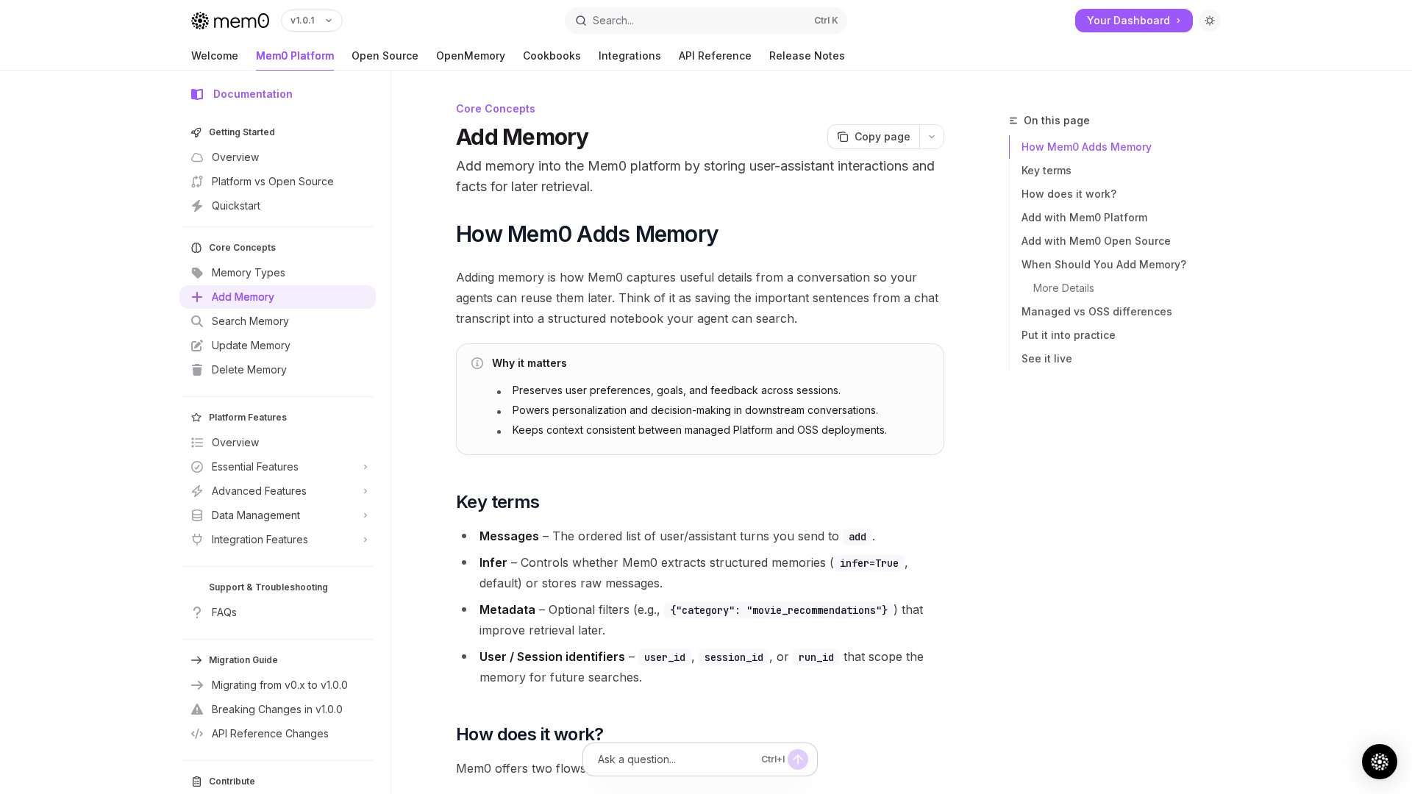Viewport: 1412px width, 794px height.
Task: Click the mem0 logo
Action: [230, 21]
